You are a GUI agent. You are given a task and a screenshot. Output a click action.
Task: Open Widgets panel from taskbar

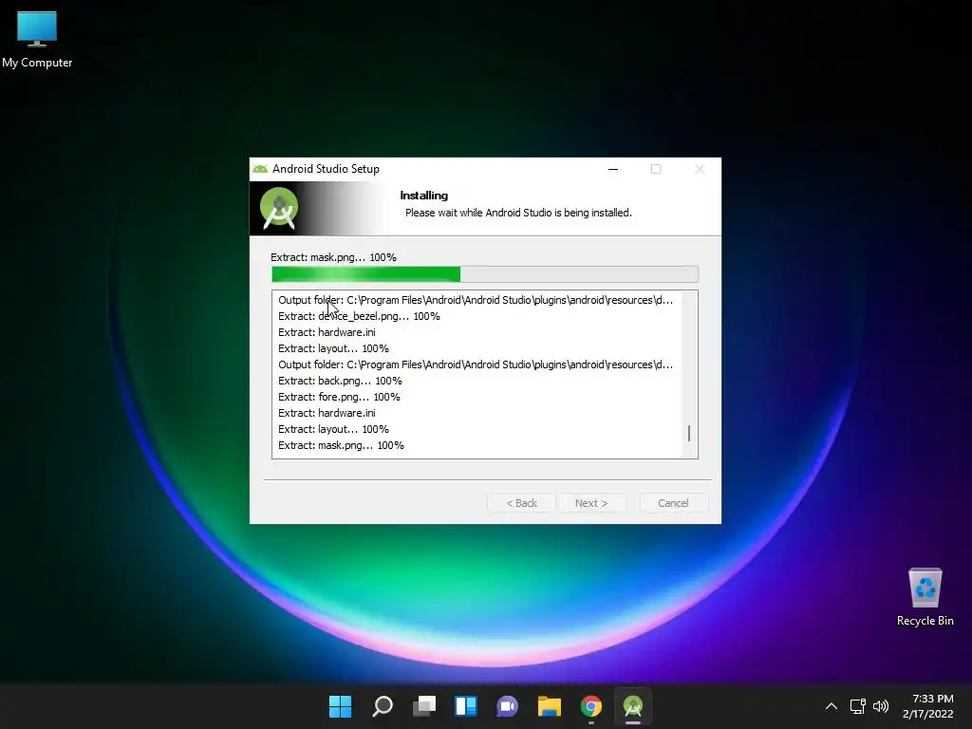[465, 706]
